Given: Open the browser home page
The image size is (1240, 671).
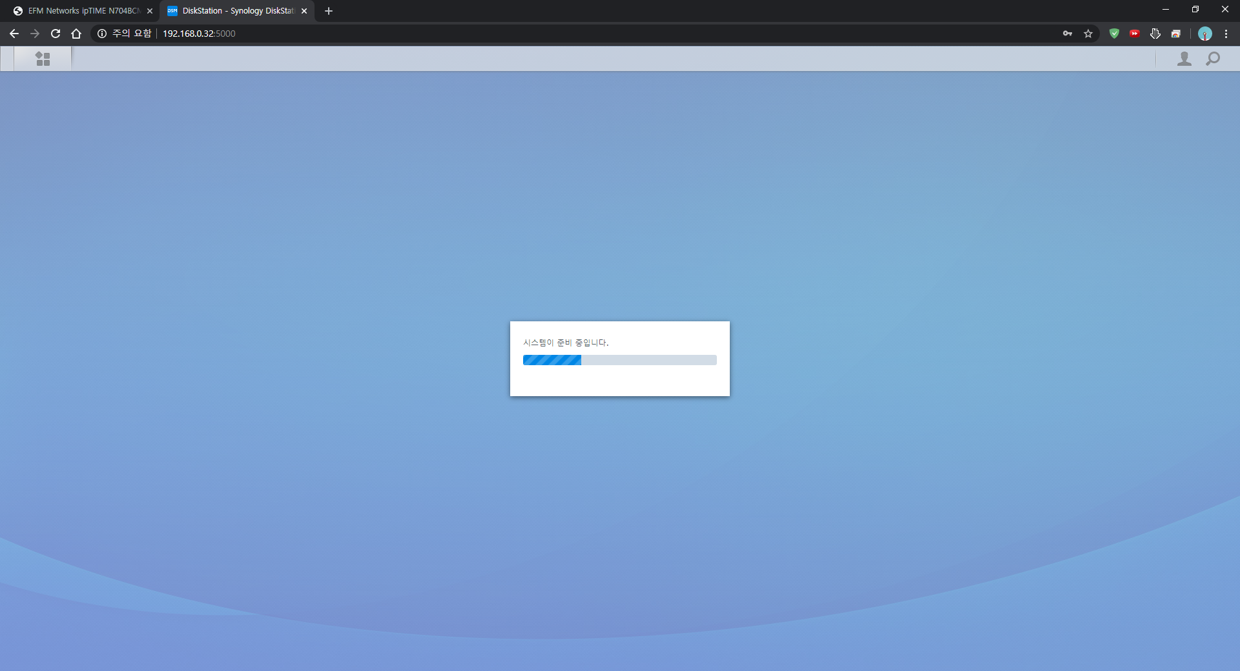Looking at the screenshot, I should click(76, 34).
